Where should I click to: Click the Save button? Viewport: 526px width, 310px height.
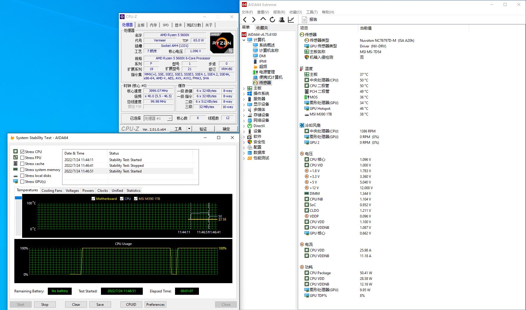(x=100, y=305)
